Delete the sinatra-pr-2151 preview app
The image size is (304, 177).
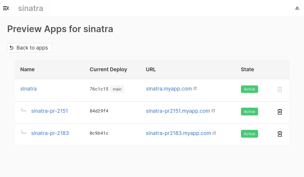point(280,112)
